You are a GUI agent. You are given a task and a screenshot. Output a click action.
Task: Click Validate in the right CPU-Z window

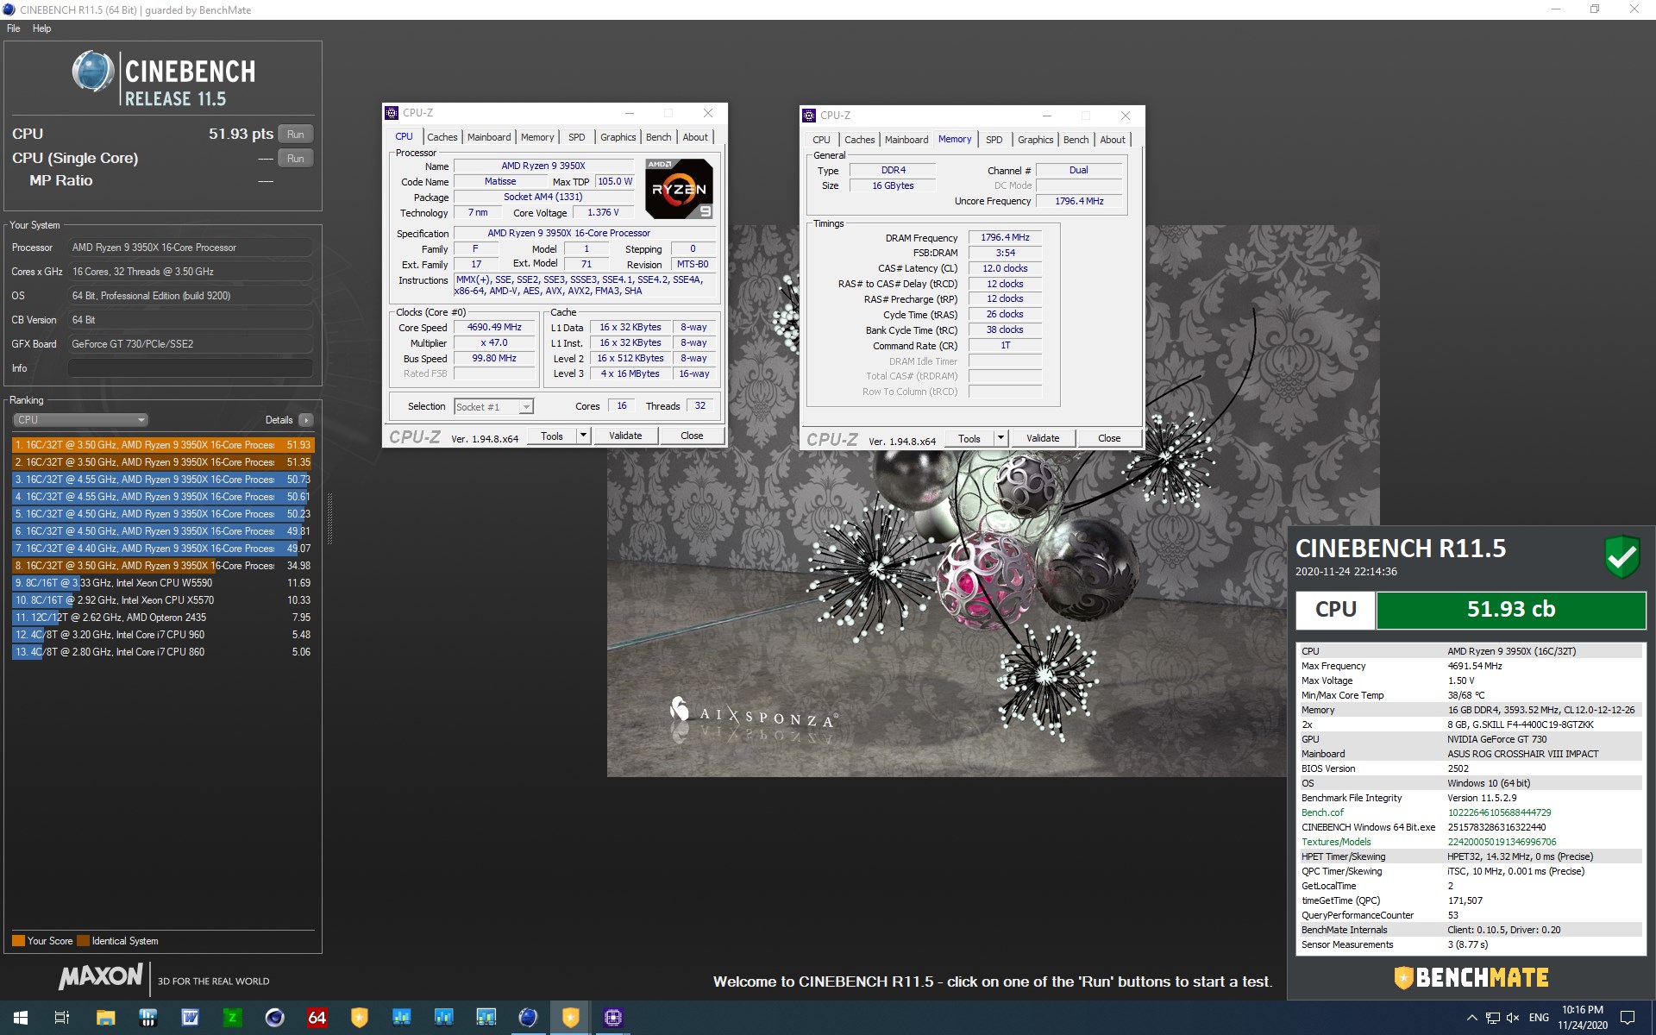(1043, 438)
